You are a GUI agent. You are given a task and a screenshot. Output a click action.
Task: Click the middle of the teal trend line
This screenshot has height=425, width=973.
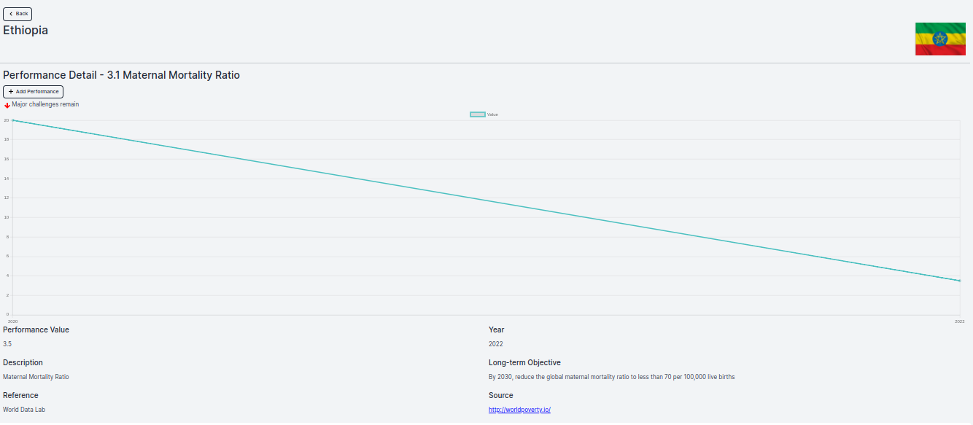pyautogui.click(x=486, y=200)
